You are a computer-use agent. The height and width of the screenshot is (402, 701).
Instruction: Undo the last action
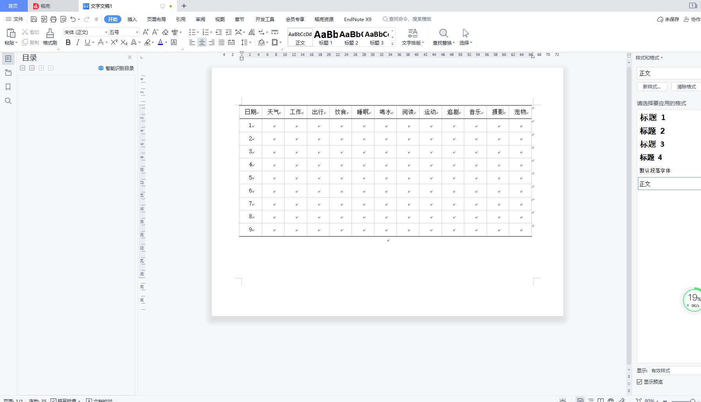point(73,19)
